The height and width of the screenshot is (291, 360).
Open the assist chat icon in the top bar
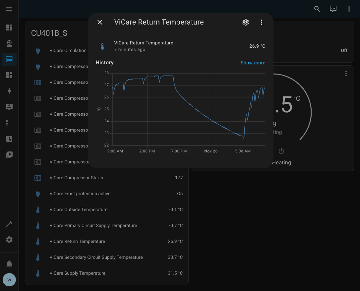[x=333, y=9]
